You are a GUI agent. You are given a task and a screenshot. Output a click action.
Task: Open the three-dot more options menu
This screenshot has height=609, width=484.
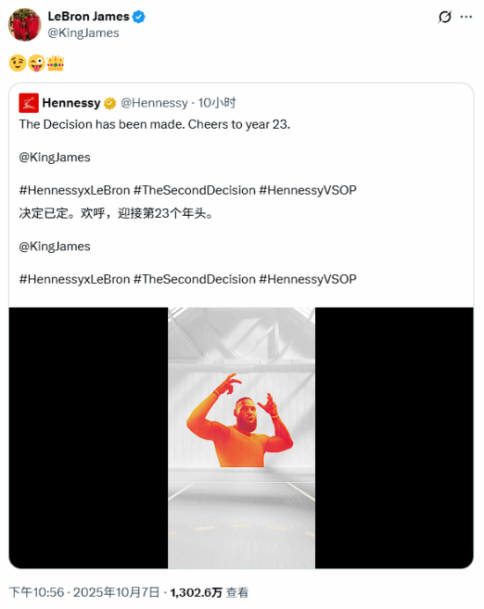466,17
